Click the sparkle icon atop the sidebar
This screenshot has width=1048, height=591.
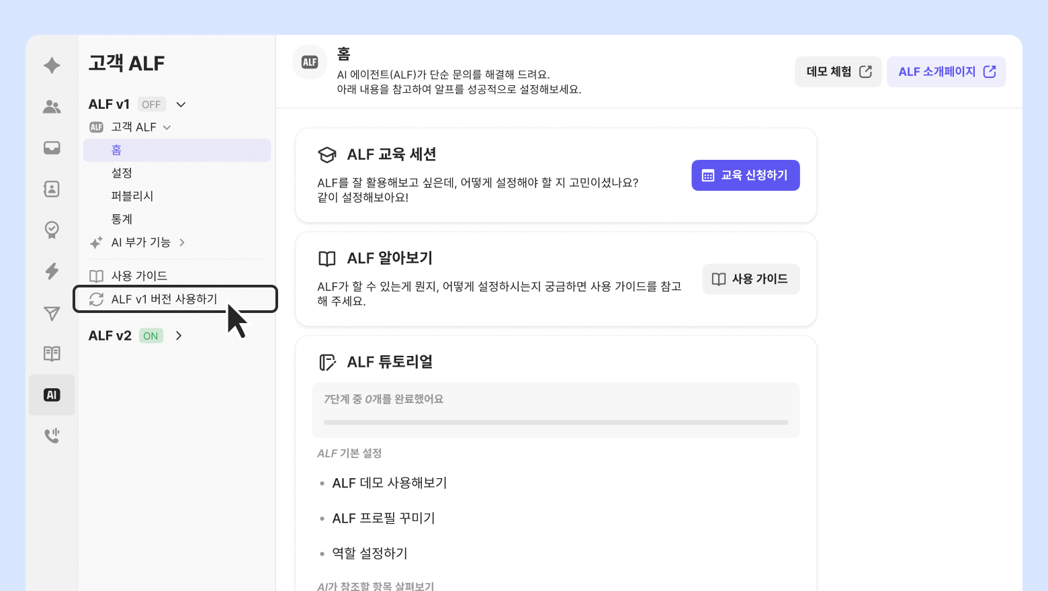click(52, 65)
